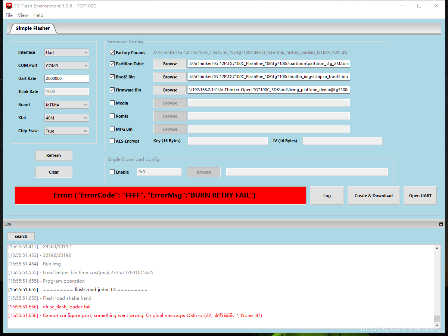Click the Partition Table path field
This screenshot has width=448, height=336.
pos(269,64)
